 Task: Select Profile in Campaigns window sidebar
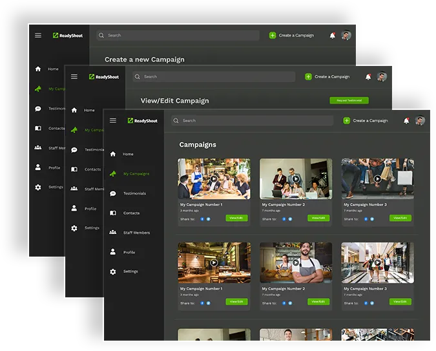tap(129, 252)
